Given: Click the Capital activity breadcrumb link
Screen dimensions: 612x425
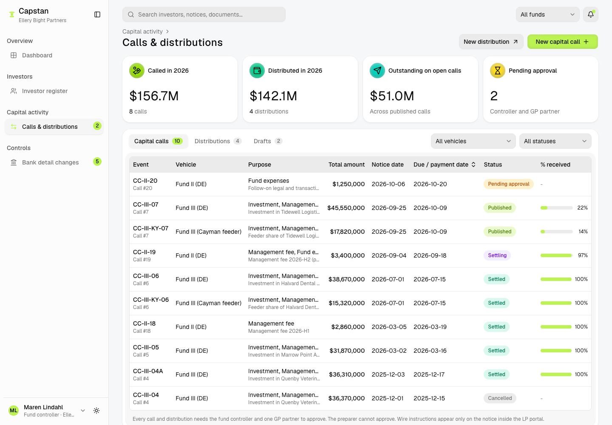Looking at the screenshot, I should pos(142,31).
